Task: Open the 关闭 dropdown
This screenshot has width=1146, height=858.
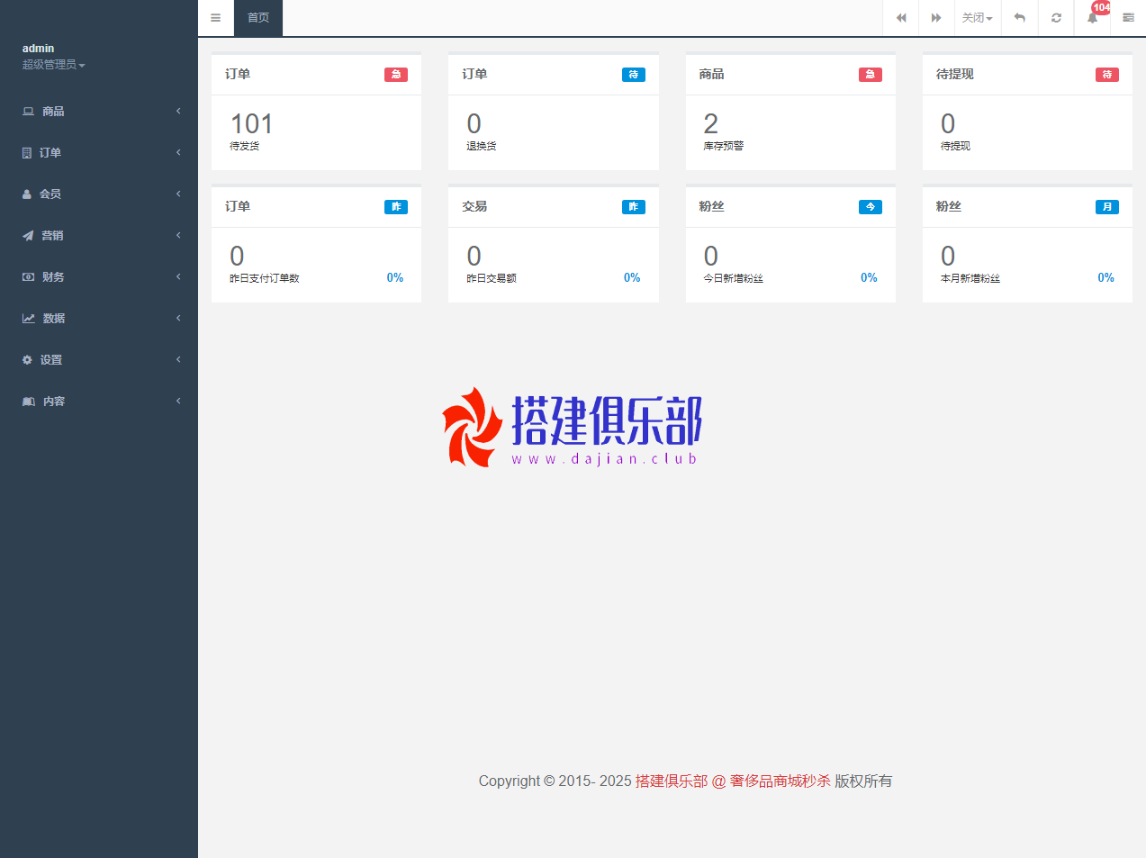Action: point(977,18)
